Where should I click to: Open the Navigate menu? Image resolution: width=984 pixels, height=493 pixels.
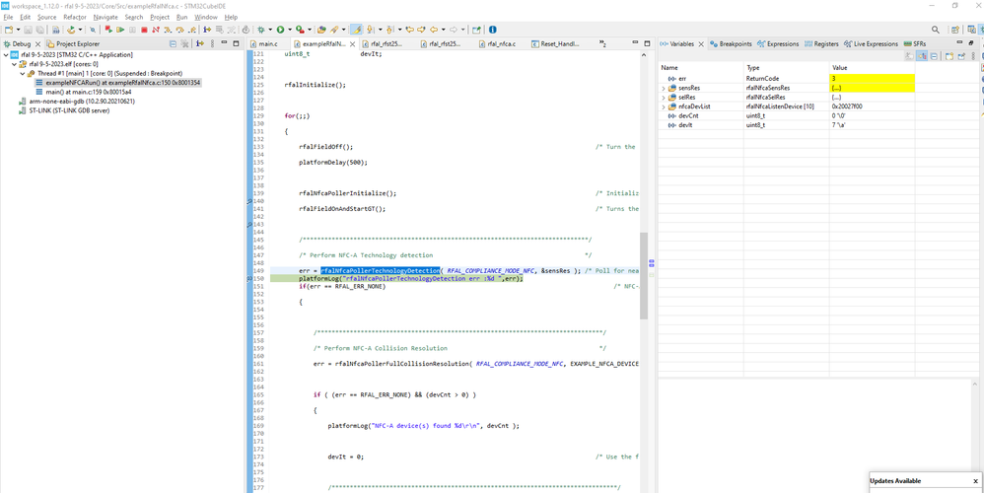click(x=105, y=17)
